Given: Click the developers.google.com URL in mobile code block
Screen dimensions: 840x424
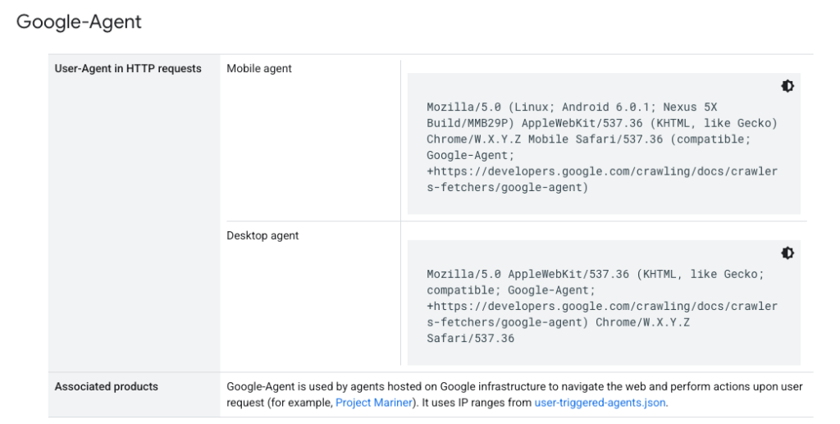Looking at the screenshot, I should [x=601, y=171].
